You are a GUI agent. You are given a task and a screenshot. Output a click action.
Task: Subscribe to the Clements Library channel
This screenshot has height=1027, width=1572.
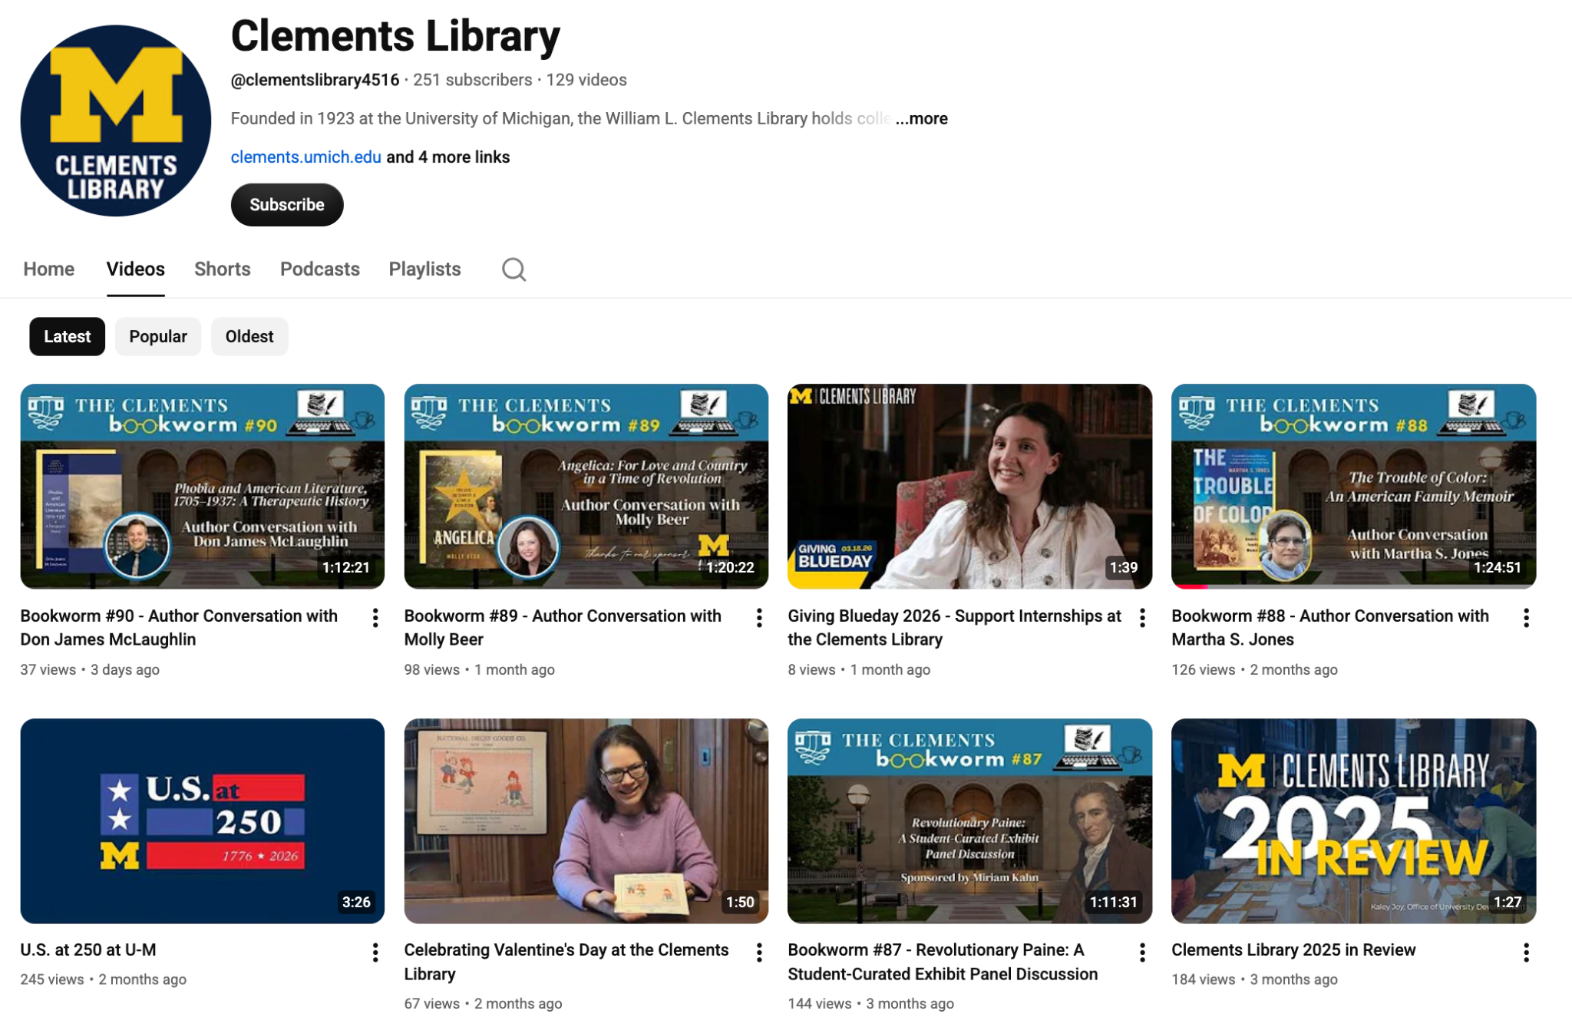[287, 205]
